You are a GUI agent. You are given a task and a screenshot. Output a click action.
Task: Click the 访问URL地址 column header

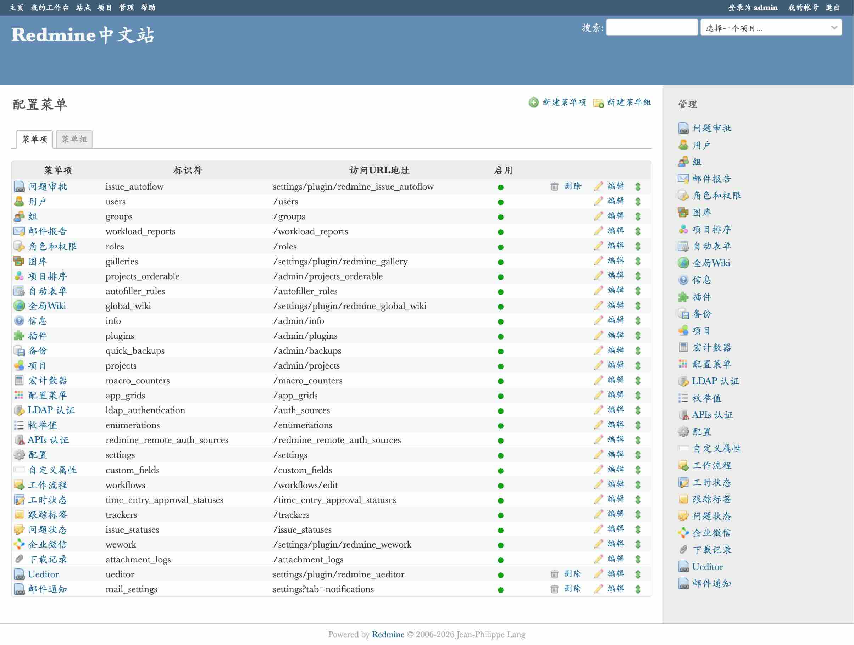click(x=379, y=170)
